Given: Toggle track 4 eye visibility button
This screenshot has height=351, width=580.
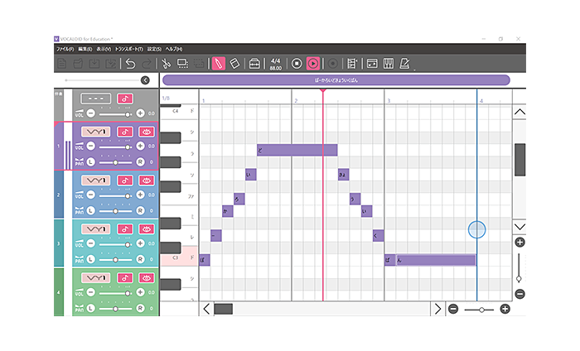Looking at the screenshot, I should point(147,278).
